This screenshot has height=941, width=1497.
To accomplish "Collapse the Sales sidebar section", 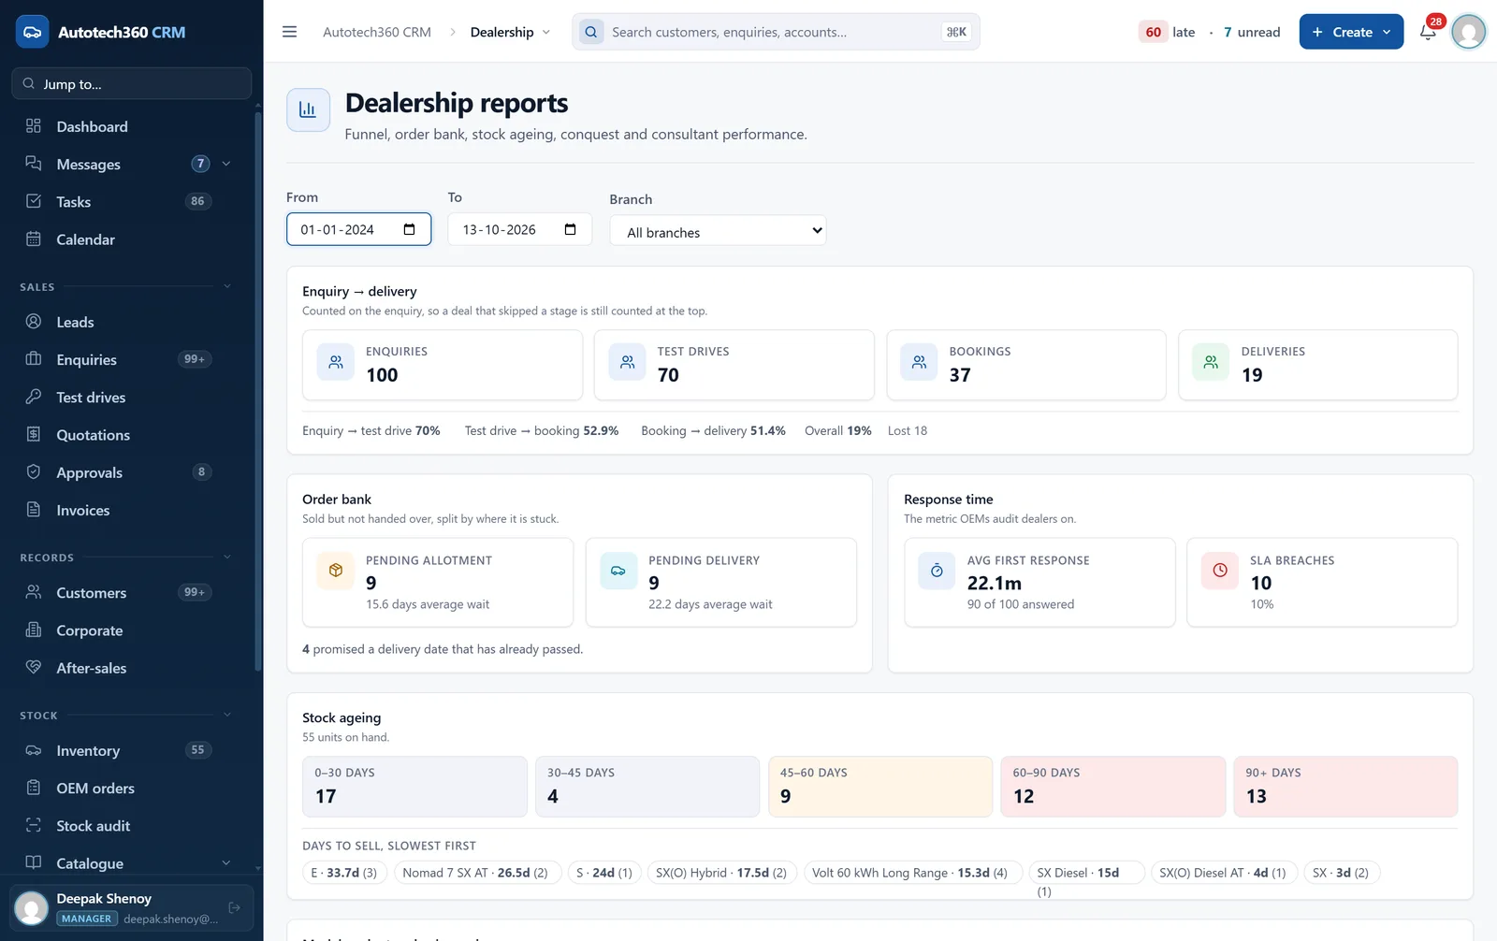I will (x=226, y=286).
